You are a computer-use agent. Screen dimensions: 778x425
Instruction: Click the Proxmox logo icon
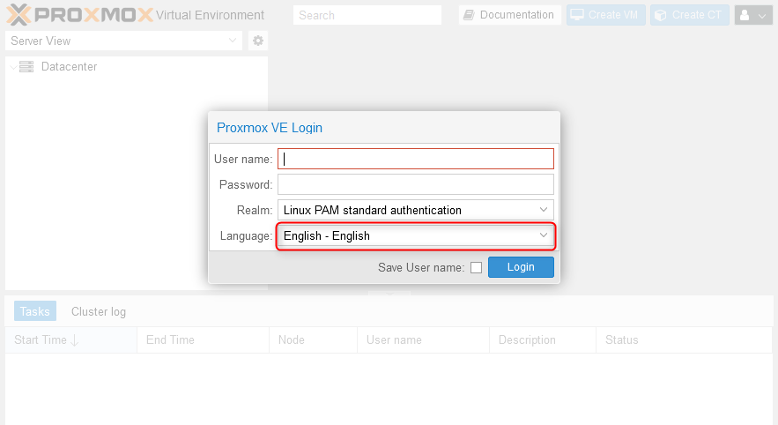tap(19, 14)
